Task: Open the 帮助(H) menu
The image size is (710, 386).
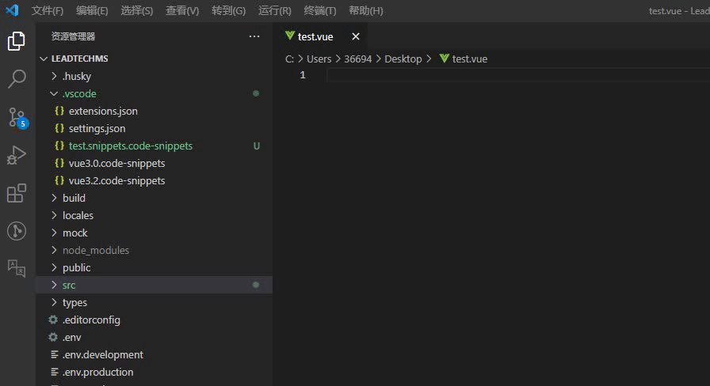Action: (366, 10)
